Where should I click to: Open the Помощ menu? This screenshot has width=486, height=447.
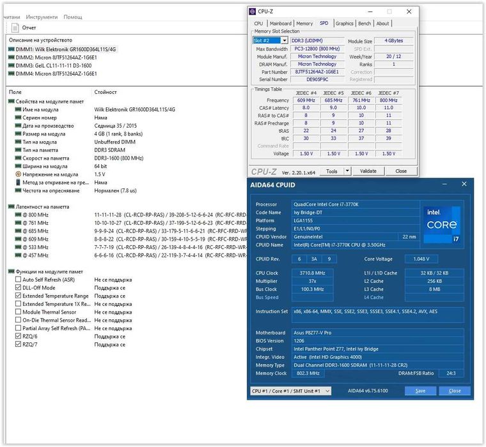click(73, 17)
